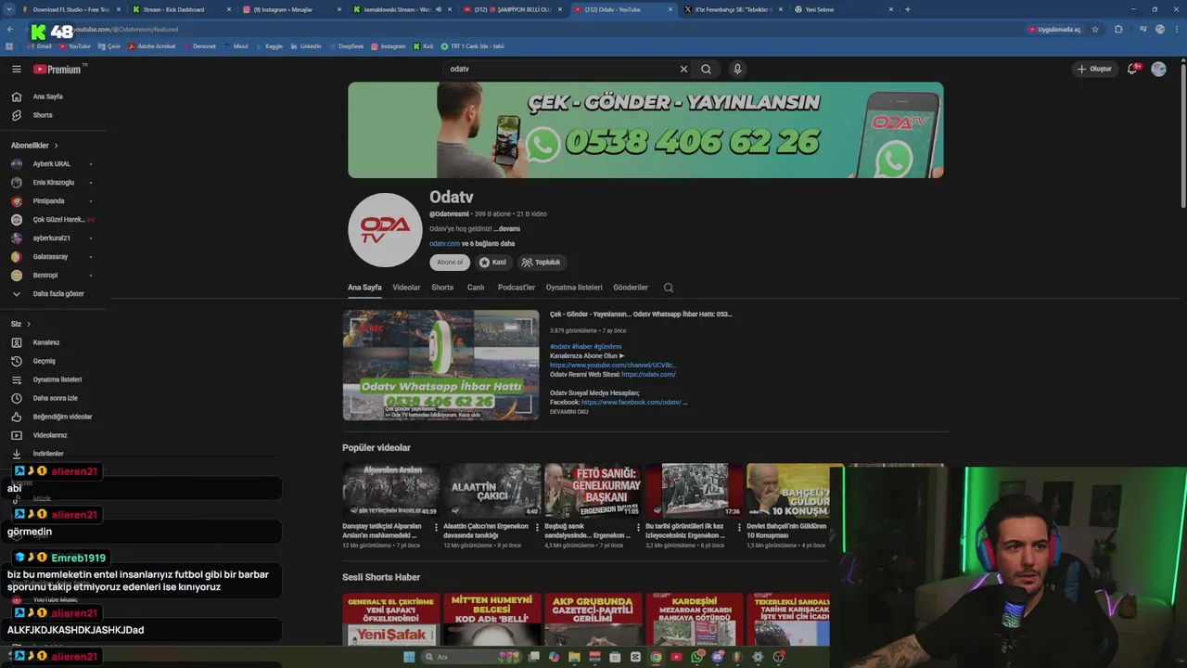Viewport: 1187px width, 668px height.
Task: Open the account avatar menu
Action: [x=1158, y=69]
